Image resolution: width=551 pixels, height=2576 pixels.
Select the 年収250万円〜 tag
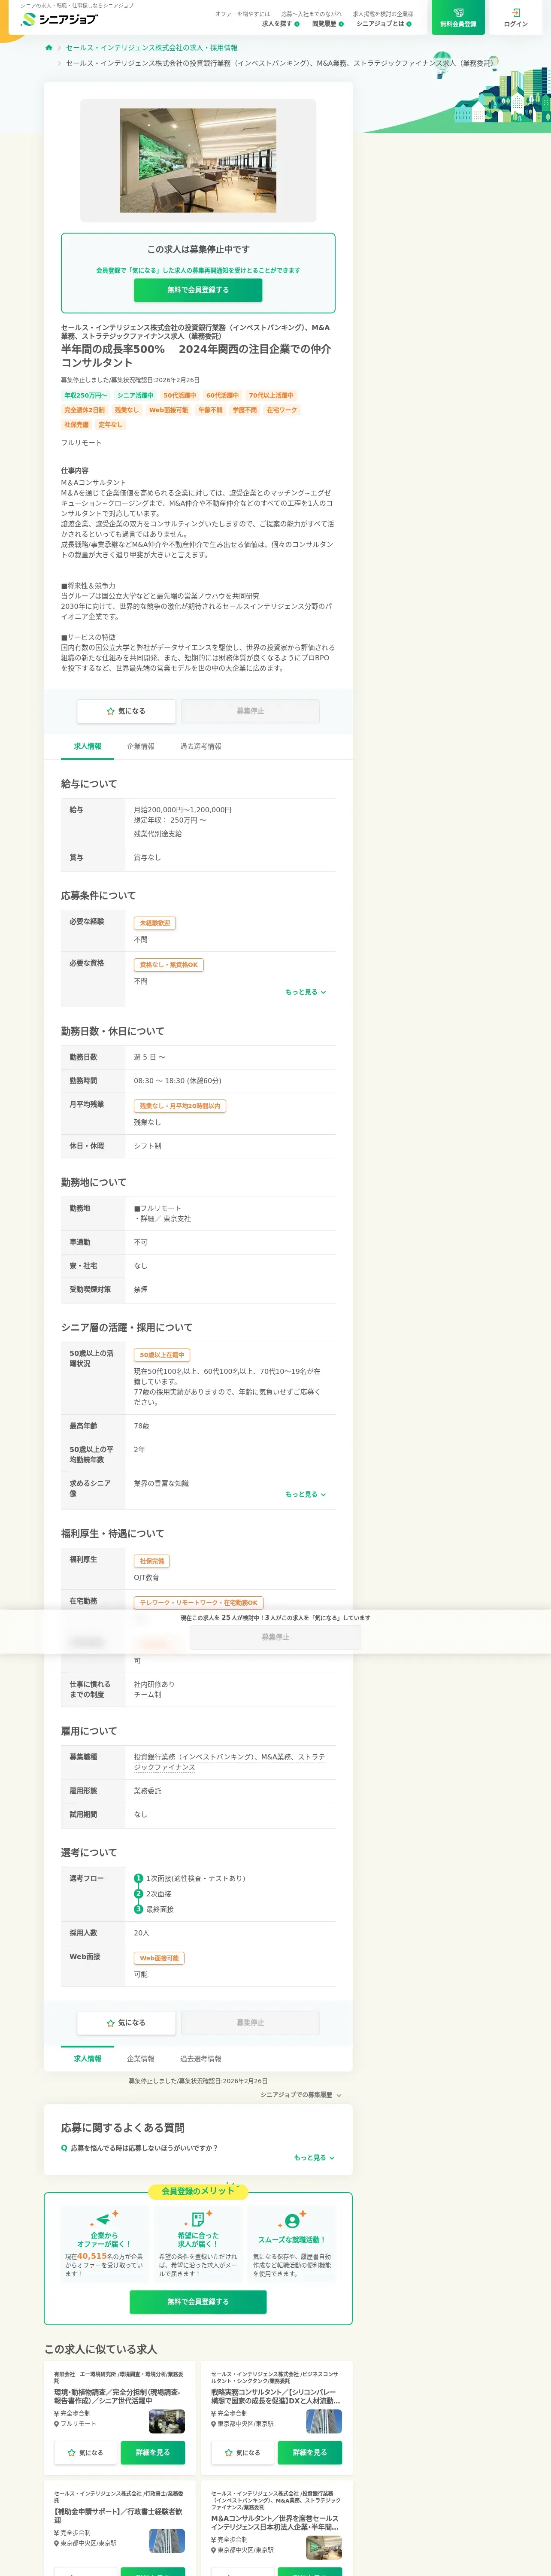click(85, 395)
